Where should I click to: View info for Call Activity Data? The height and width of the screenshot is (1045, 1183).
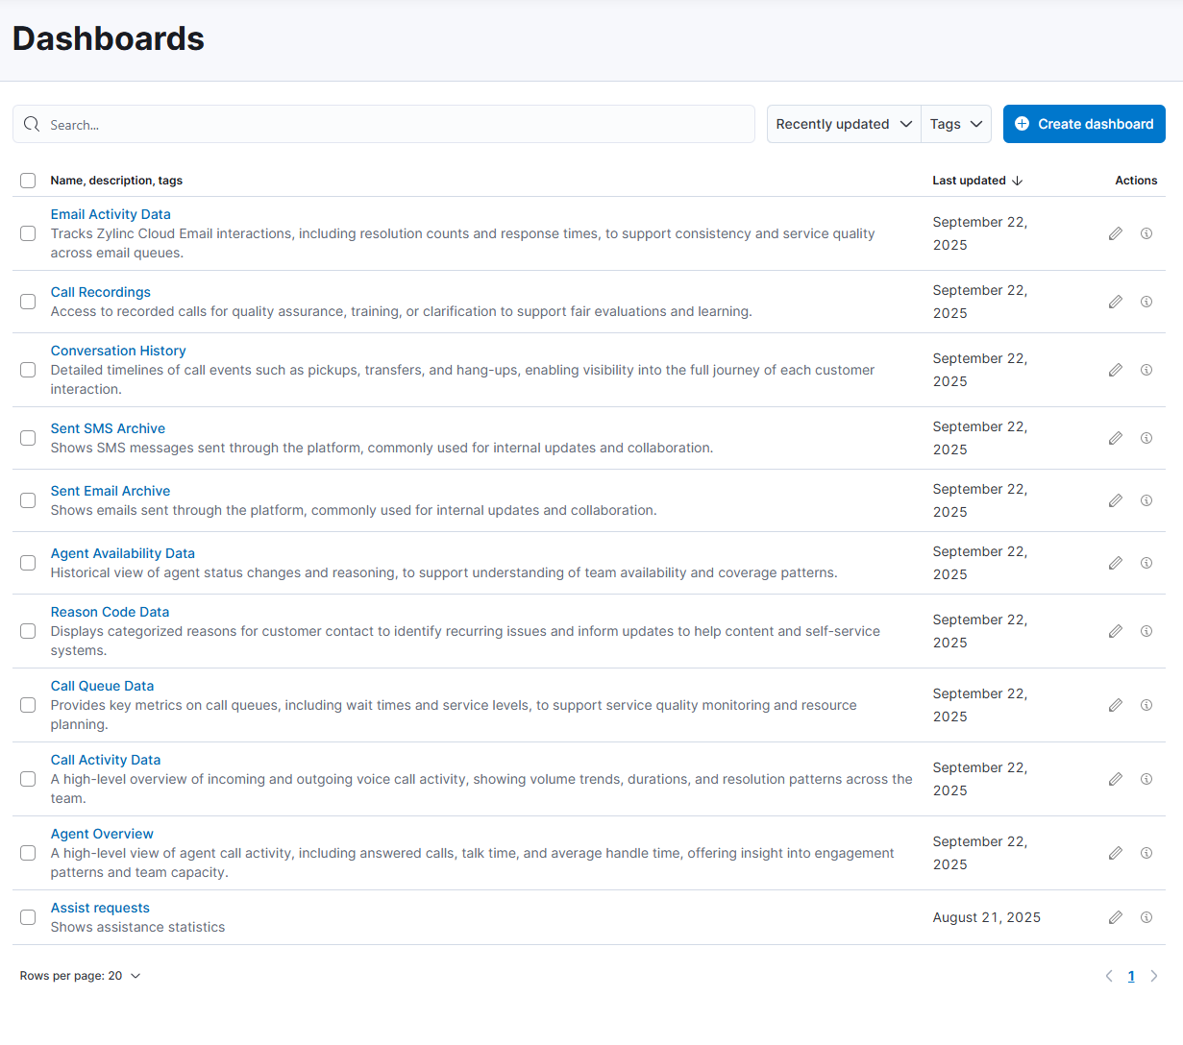(1146, 779)
